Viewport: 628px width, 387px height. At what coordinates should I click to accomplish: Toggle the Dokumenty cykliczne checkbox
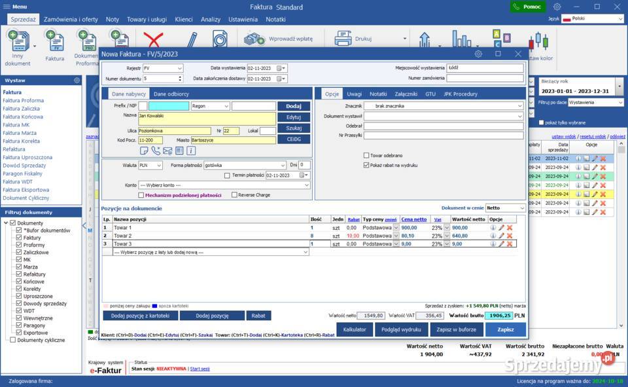pyautogui.click(x=13, y=340)
